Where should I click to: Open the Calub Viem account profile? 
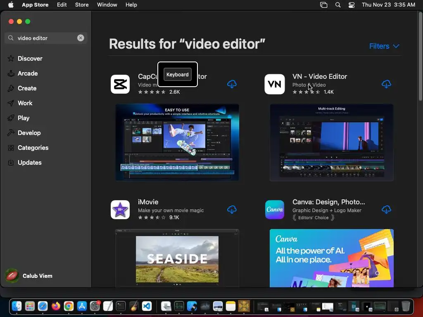29,276
